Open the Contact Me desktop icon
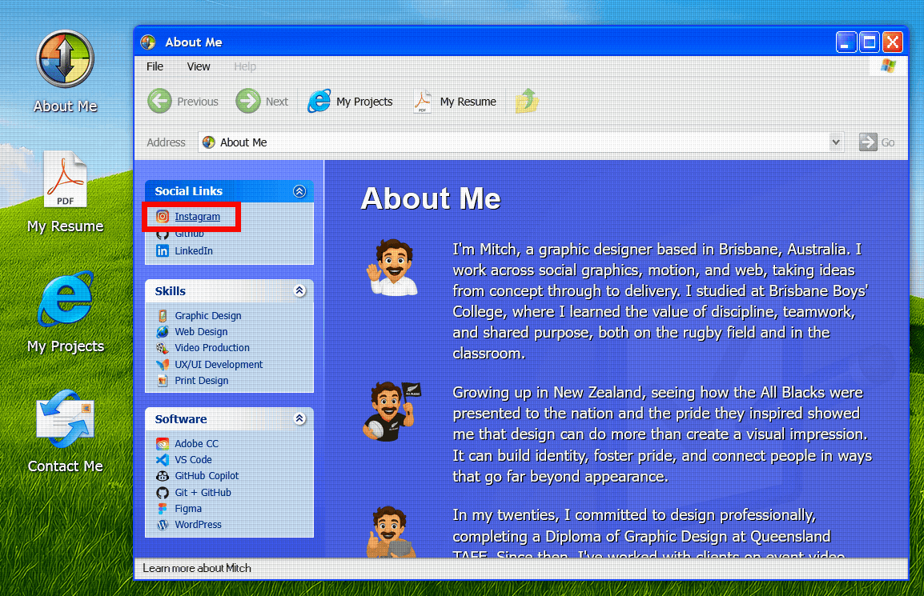Image resolution: width=924 pixels, height=596 pixels. coord(65,424)
